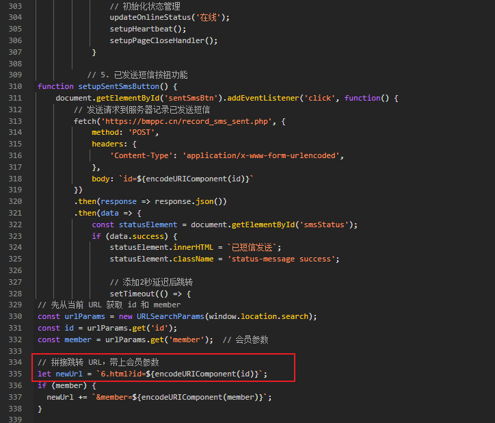Click line number 328 in the gutter
Image resolution: width=495 pixels, height=423 pixels.
point(15,294)
